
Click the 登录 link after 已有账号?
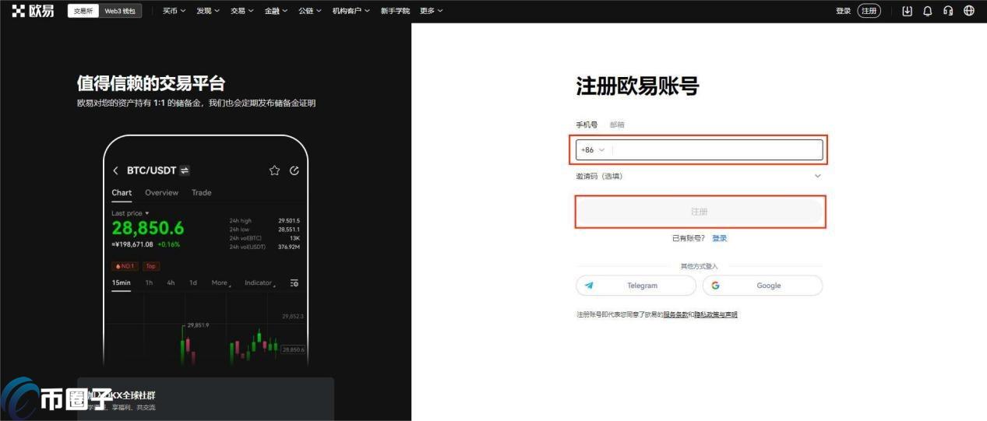pyautogui.click(x=719, y=238)
